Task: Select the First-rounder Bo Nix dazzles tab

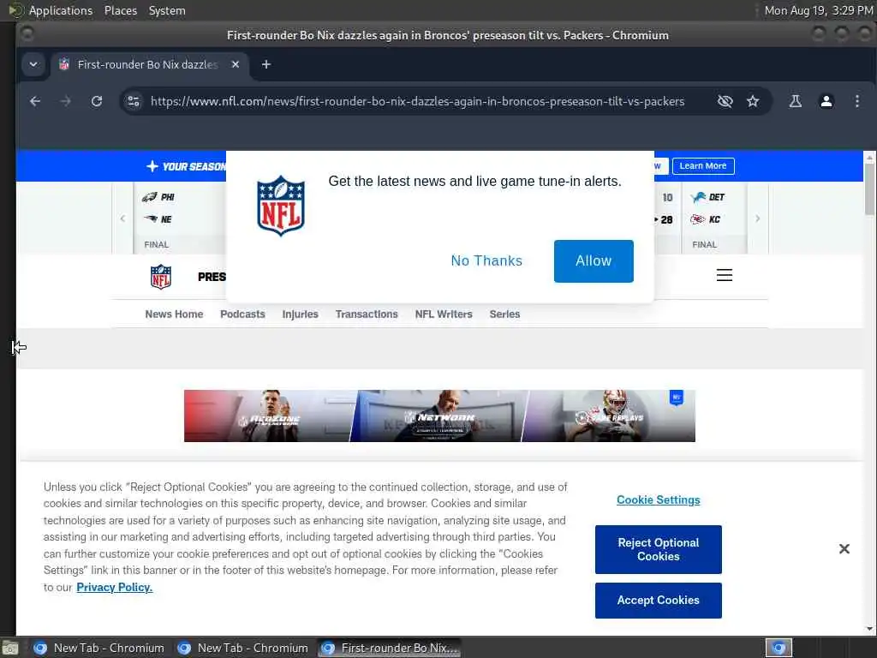Action: click(148, 64)
